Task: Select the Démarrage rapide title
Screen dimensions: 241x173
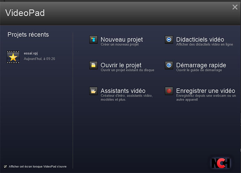Action: pyautogui.click(x=201, y=65)
